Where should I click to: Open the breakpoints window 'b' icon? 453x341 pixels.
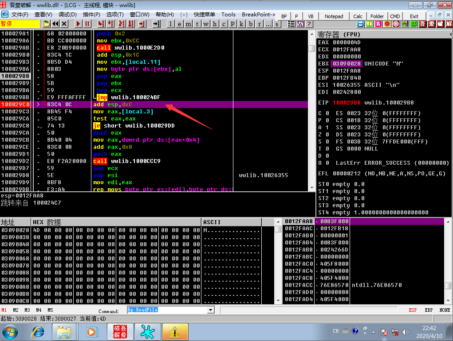pyautogui.click(x=251, y=24)
